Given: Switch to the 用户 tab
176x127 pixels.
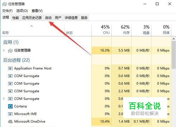Looking at the screenshot, I should click(58, 18).
